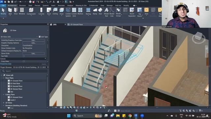Close the Properties panel
Screen dimensions: 211x119
48,24
